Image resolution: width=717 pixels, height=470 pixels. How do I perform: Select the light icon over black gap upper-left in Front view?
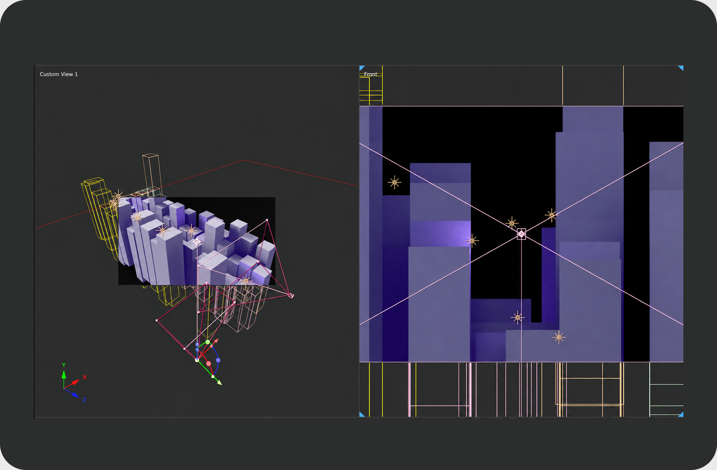(x=394, y=182)
